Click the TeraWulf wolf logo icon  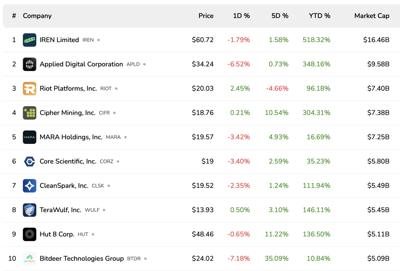[30, 210]
